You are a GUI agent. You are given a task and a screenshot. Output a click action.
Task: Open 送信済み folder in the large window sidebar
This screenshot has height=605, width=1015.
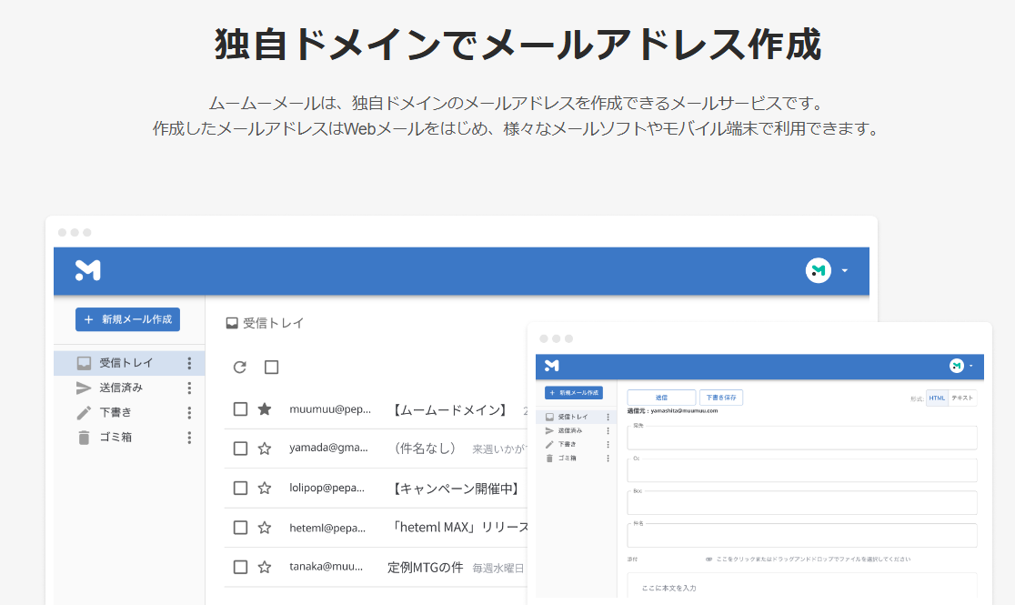[120, 388]
